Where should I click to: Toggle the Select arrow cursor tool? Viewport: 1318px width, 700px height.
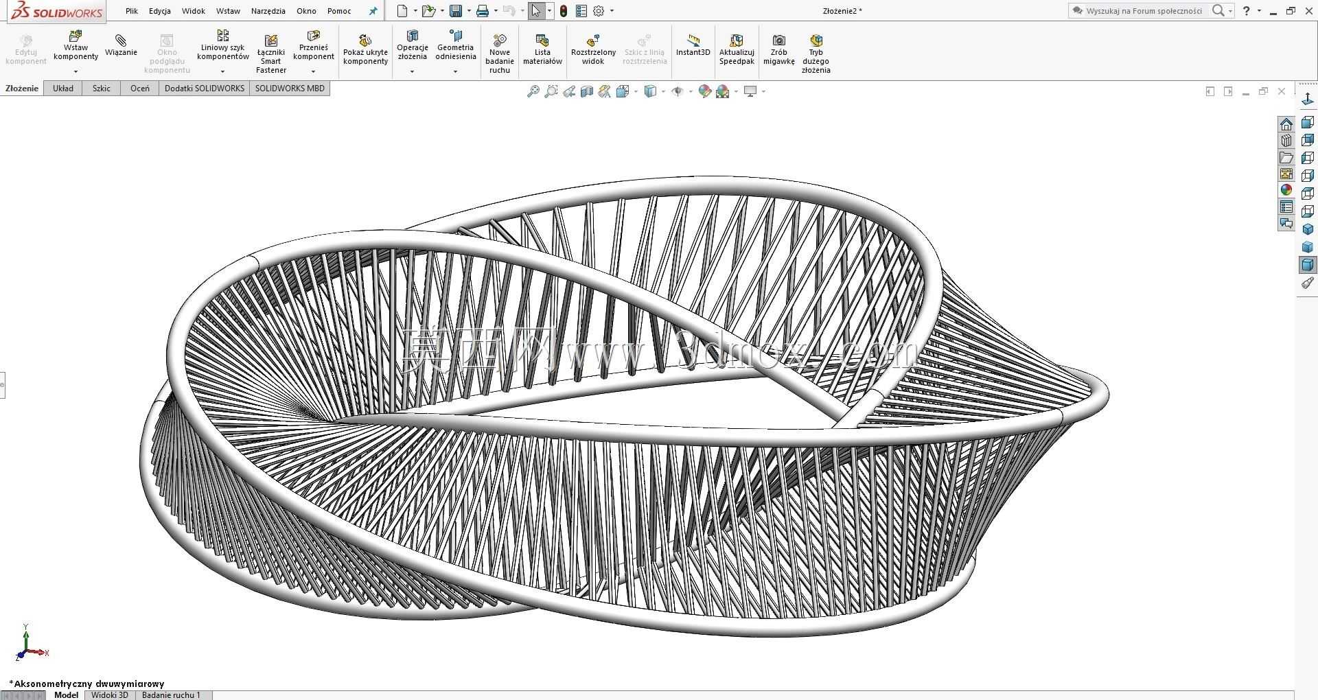click(536, 11)
